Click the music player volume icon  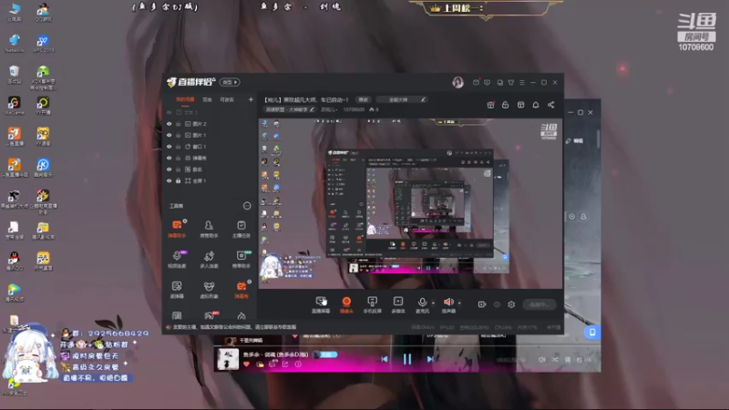click(x=541, y=359)
